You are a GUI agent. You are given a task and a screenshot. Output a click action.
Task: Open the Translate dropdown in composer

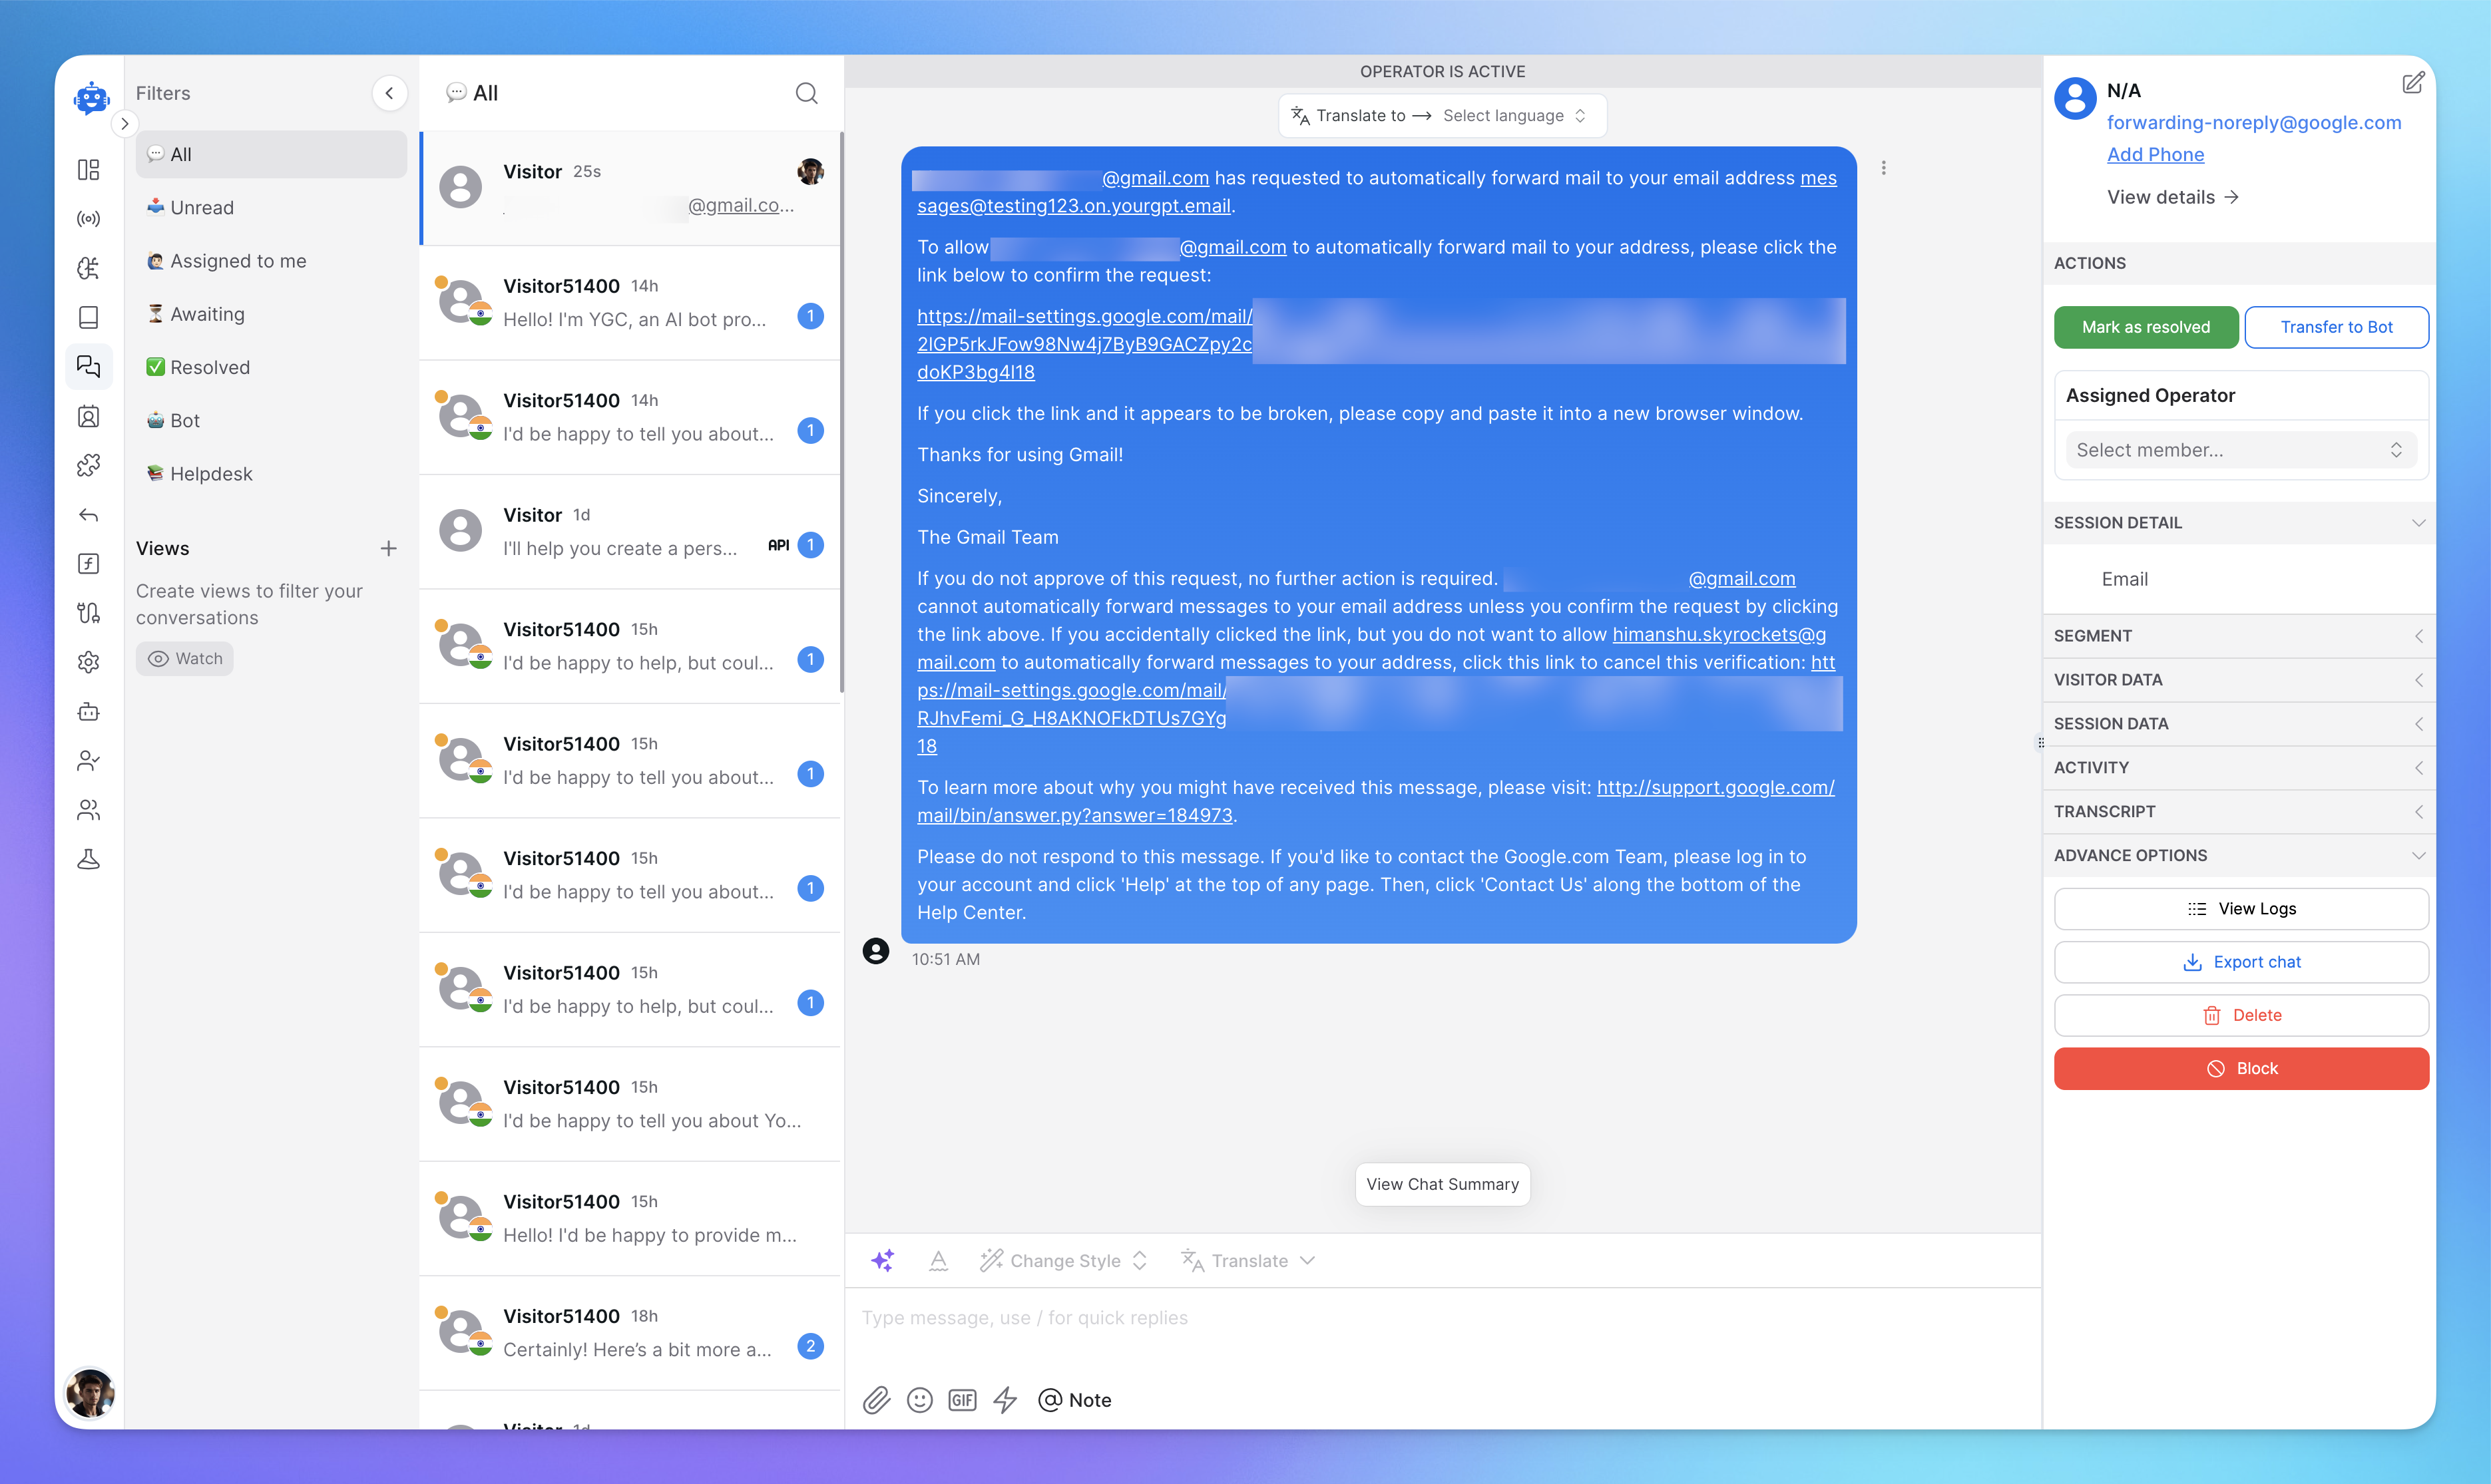(x=1248, y=1261)
